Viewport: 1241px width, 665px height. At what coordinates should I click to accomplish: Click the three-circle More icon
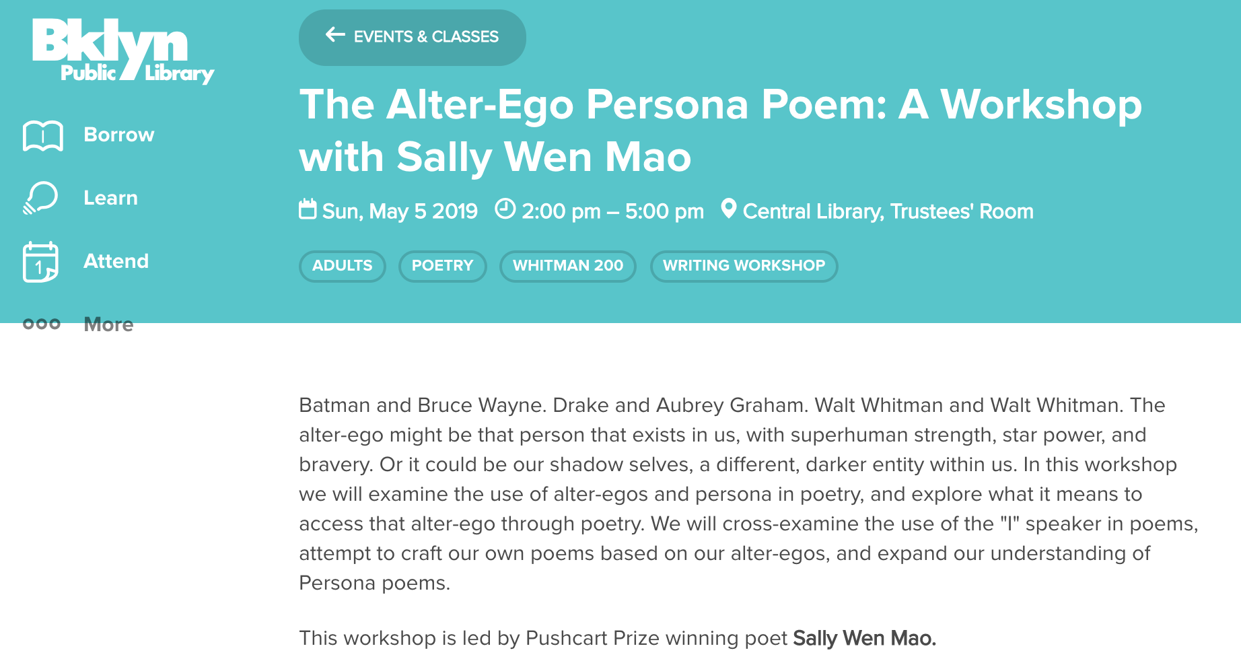[42, 324]
